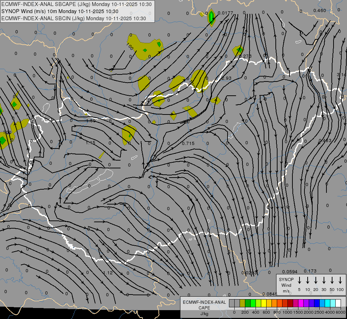This screenshot has width=347, height=319.
Task: Pick the pure yellow CAPE legend swatch
Action: (264, 303)
